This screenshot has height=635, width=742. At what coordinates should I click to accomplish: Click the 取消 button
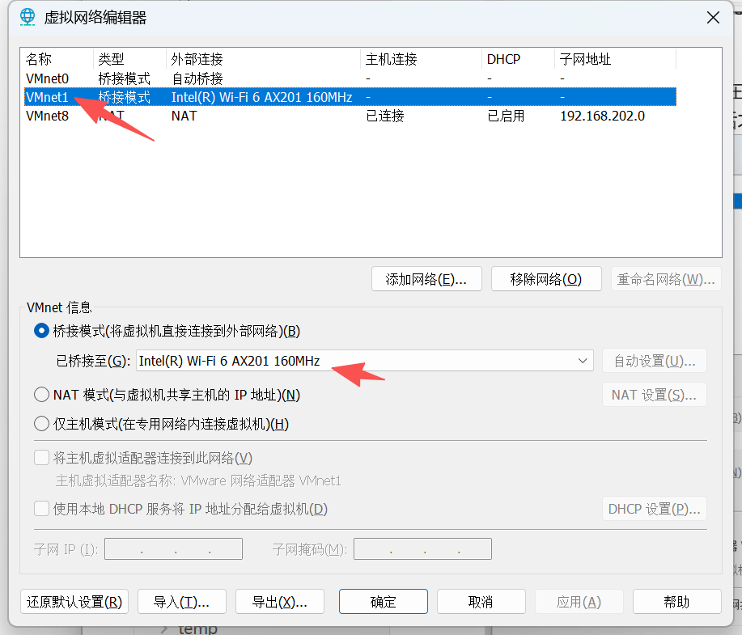(481, 601)
